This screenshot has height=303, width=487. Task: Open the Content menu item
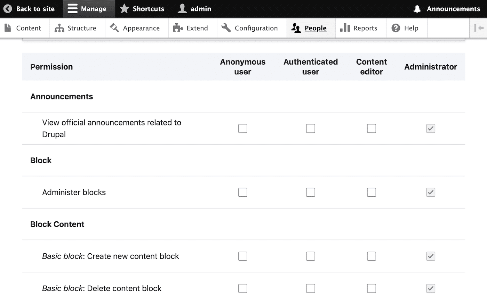(29, 28)
